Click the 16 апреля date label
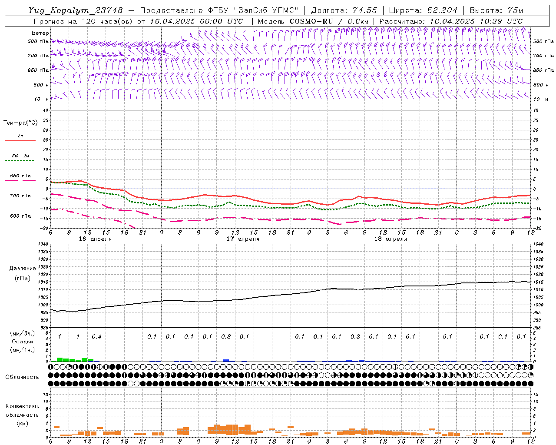This screenshot has height=445, width=556. coord(95,239)
